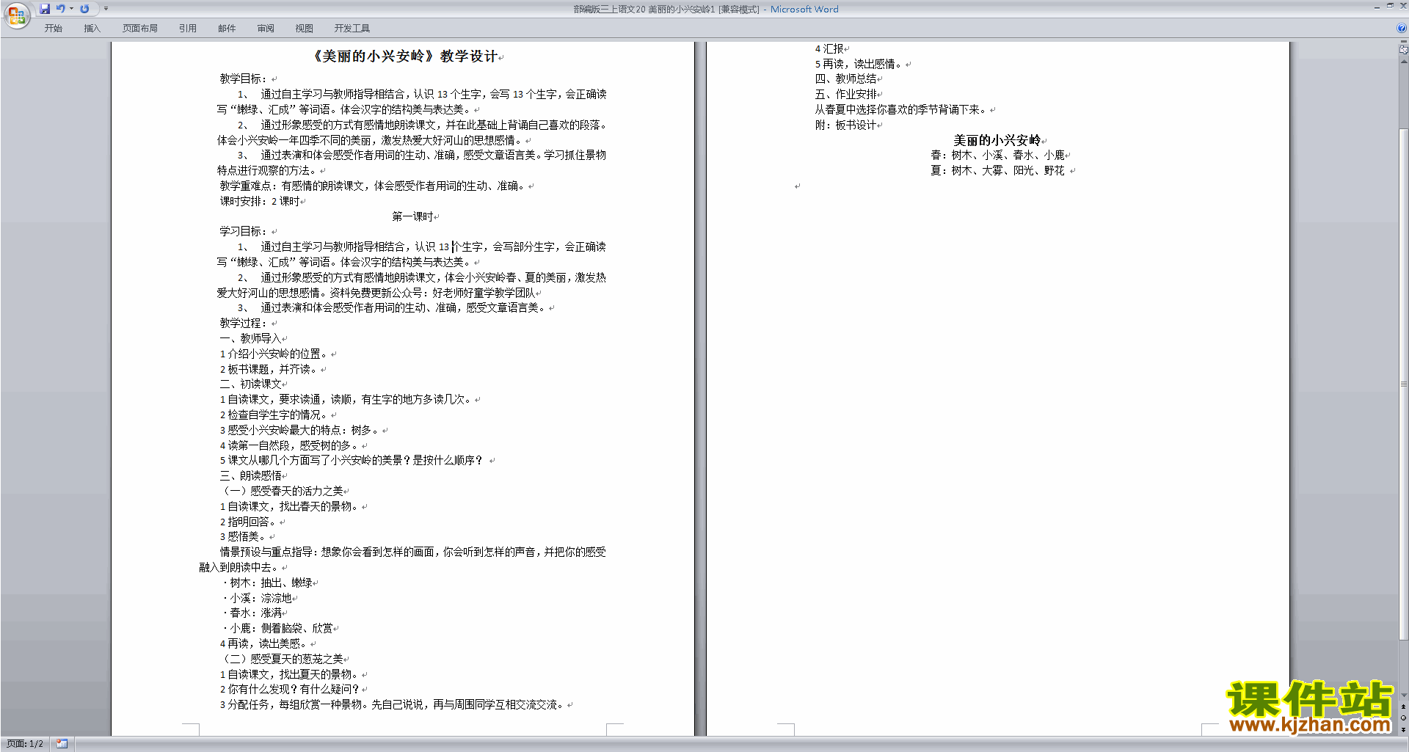Click the vertical scrollbar down arrow
Viewport: 1409px width, 752px height.
point(1403,696)
